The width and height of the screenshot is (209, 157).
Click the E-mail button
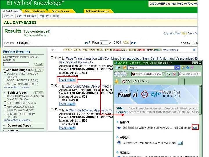coord(77,50)
